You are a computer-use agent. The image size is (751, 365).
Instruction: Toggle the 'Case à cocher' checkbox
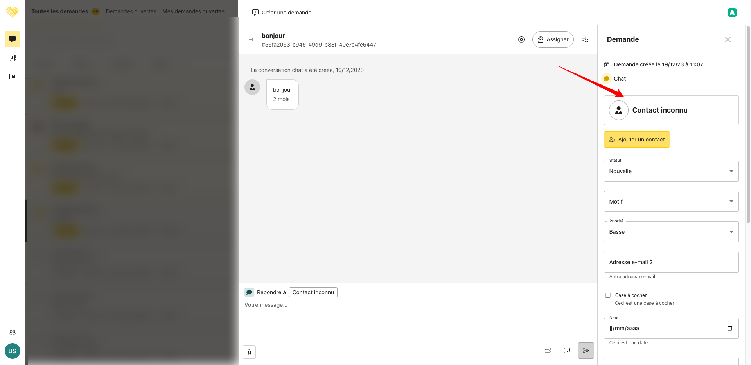tap(608, 295)
